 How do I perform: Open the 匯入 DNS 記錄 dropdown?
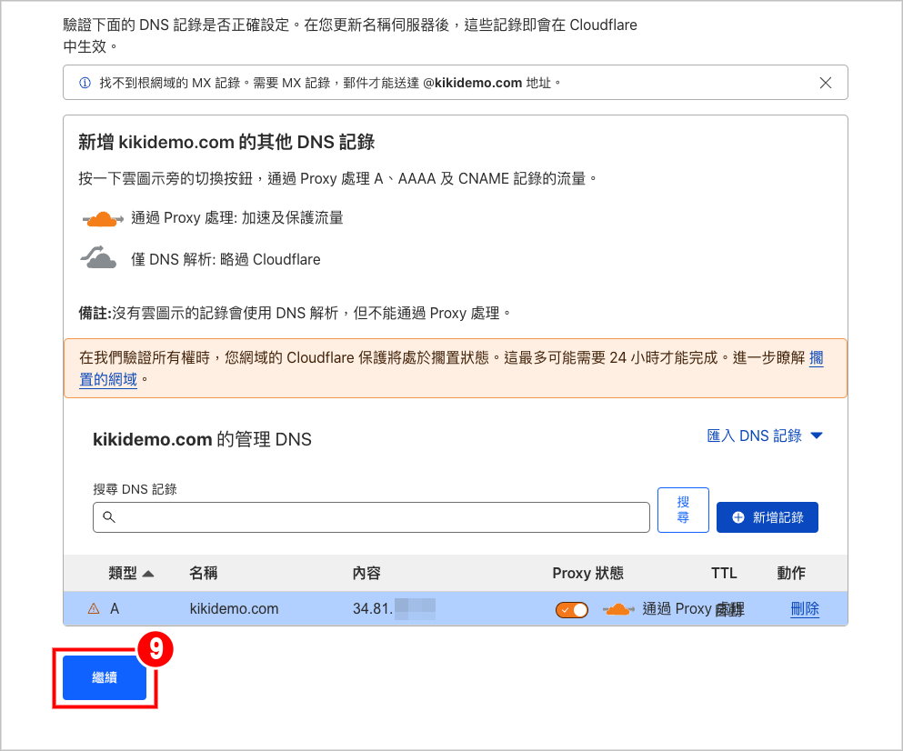(764, 436)
